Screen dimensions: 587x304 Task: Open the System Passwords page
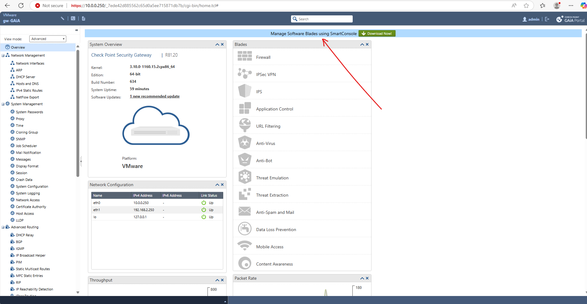(x=29, y=112)
